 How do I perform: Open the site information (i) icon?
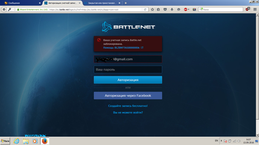coord(15,10)
